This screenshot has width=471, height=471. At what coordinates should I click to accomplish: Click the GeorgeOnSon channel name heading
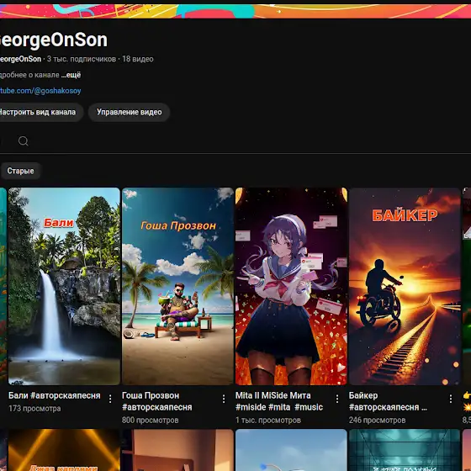[x=54, y=40]
